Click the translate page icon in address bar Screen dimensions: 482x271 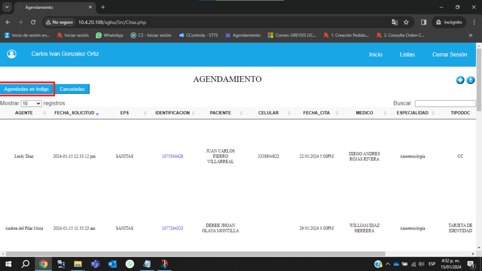click(x=394, y=22)
